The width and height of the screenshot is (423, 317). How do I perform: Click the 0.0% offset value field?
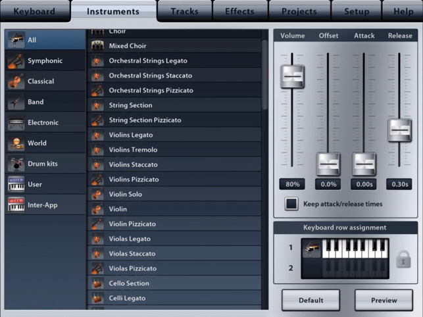pos(328,184)
